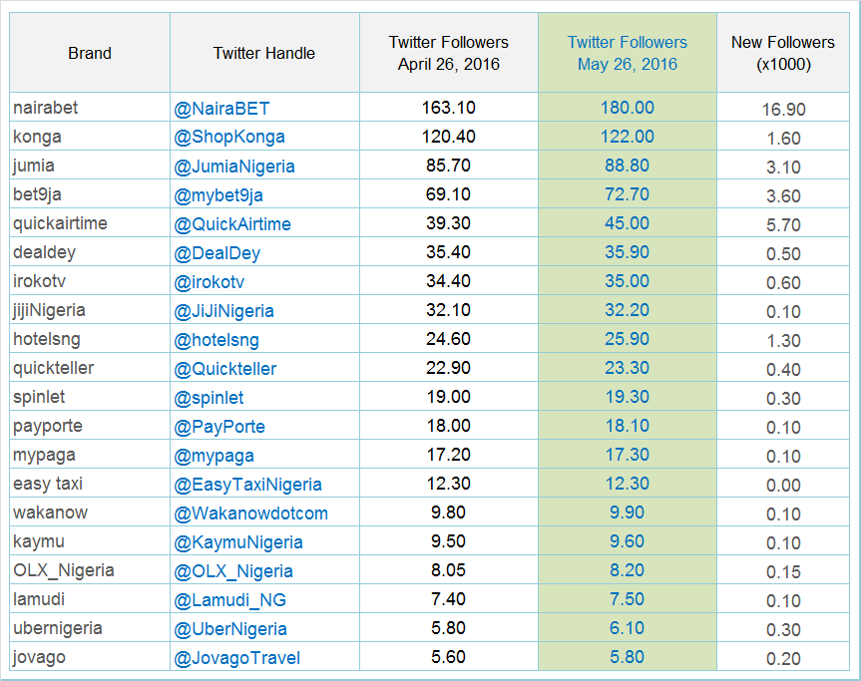This screenshot has height=681, width=861.
Task: Open the @JovagoTravel link
Action: pyautogui.click(x=236, y=658)
